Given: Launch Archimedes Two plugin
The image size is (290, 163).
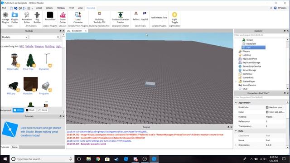Looking at the screenshot, I should coord(159,18).
